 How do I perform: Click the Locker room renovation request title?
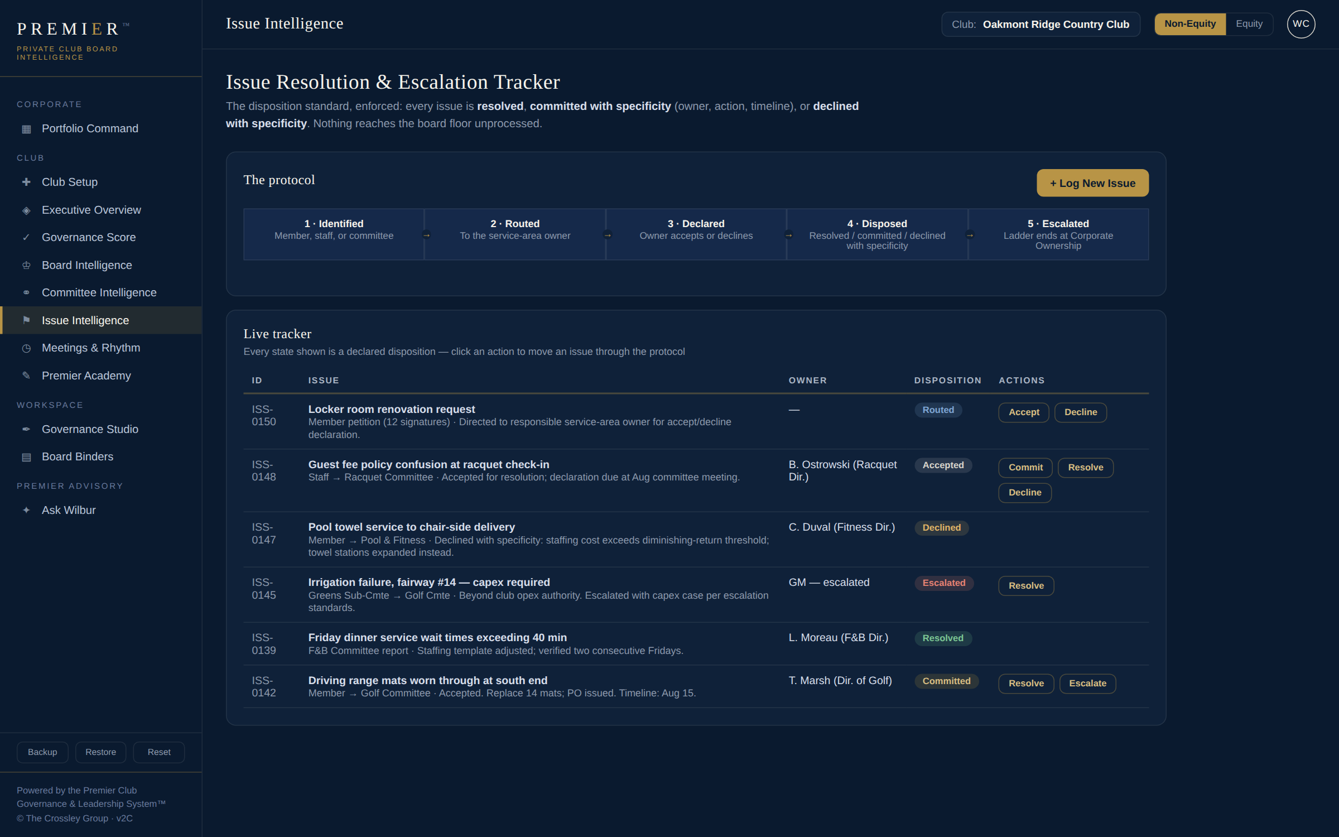pos(392,410)
